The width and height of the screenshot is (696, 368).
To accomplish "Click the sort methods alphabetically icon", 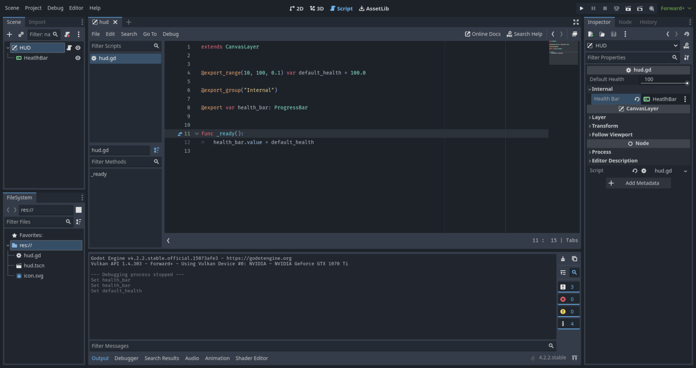I will [156, 150].
